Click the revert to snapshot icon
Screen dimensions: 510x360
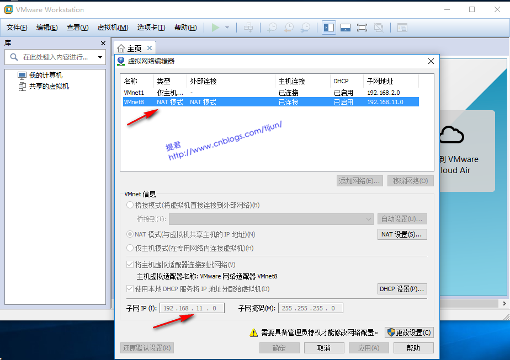(x=289, y=28)
